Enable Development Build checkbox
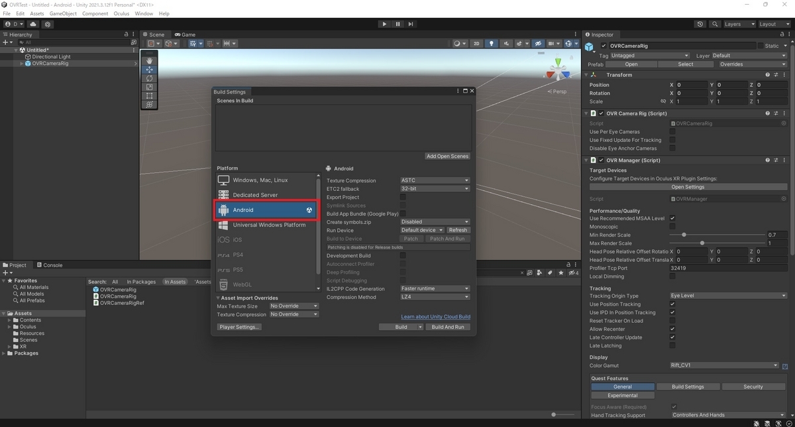The image size is (795, 427). pos(403,255)
